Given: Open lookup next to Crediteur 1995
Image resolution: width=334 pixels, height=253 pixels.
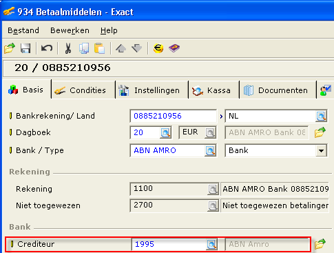Looking at the screenshot, I should point(211,244).
